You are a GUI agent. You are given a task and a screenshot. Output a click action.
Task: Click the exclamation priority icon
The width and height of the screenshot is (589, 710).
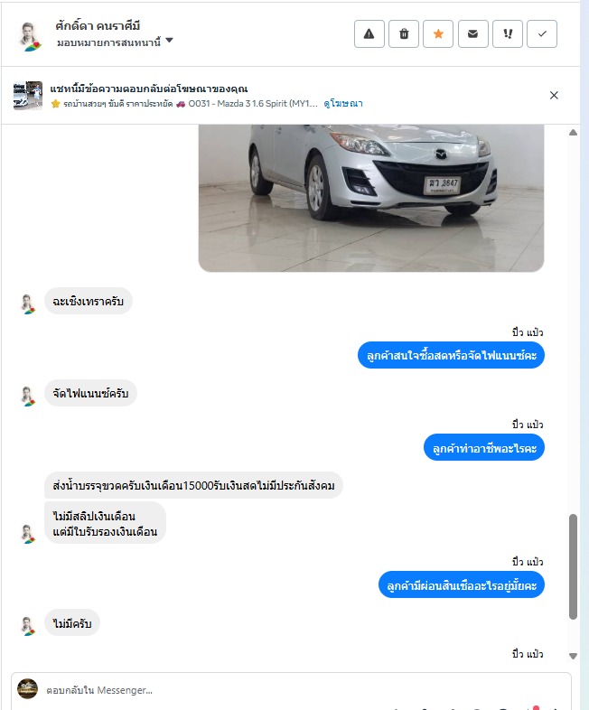(508, 34)
